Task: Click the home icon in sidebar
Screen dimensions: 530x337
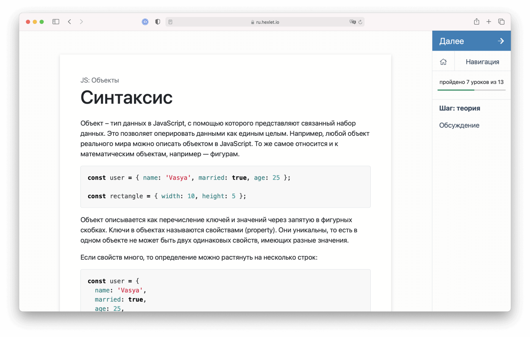Action: pyautogui.click(x=443, y=62)
